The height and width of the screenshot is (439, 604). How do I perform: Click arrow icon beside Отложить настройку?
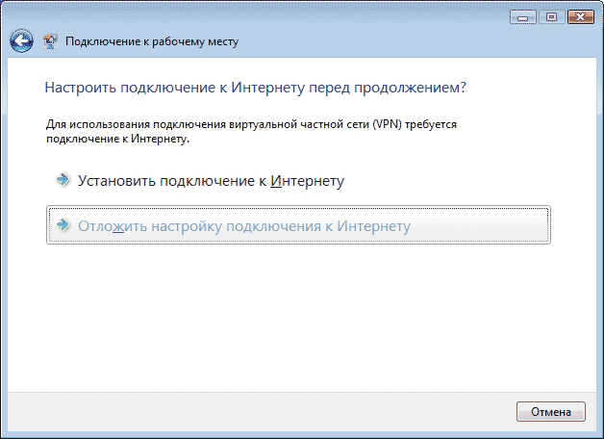click(x=63, y=225)
